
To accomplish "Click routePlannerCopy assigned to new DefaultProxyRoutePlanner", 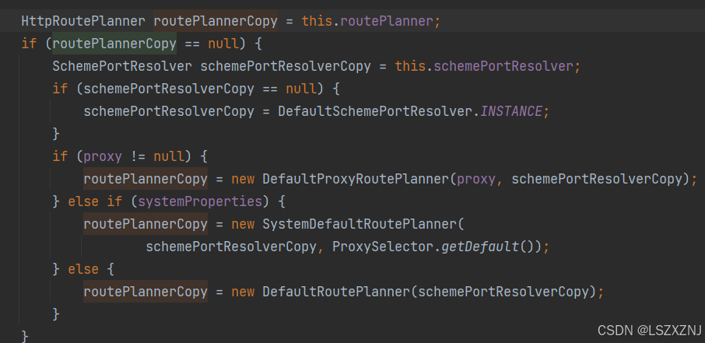I will 146,179.
